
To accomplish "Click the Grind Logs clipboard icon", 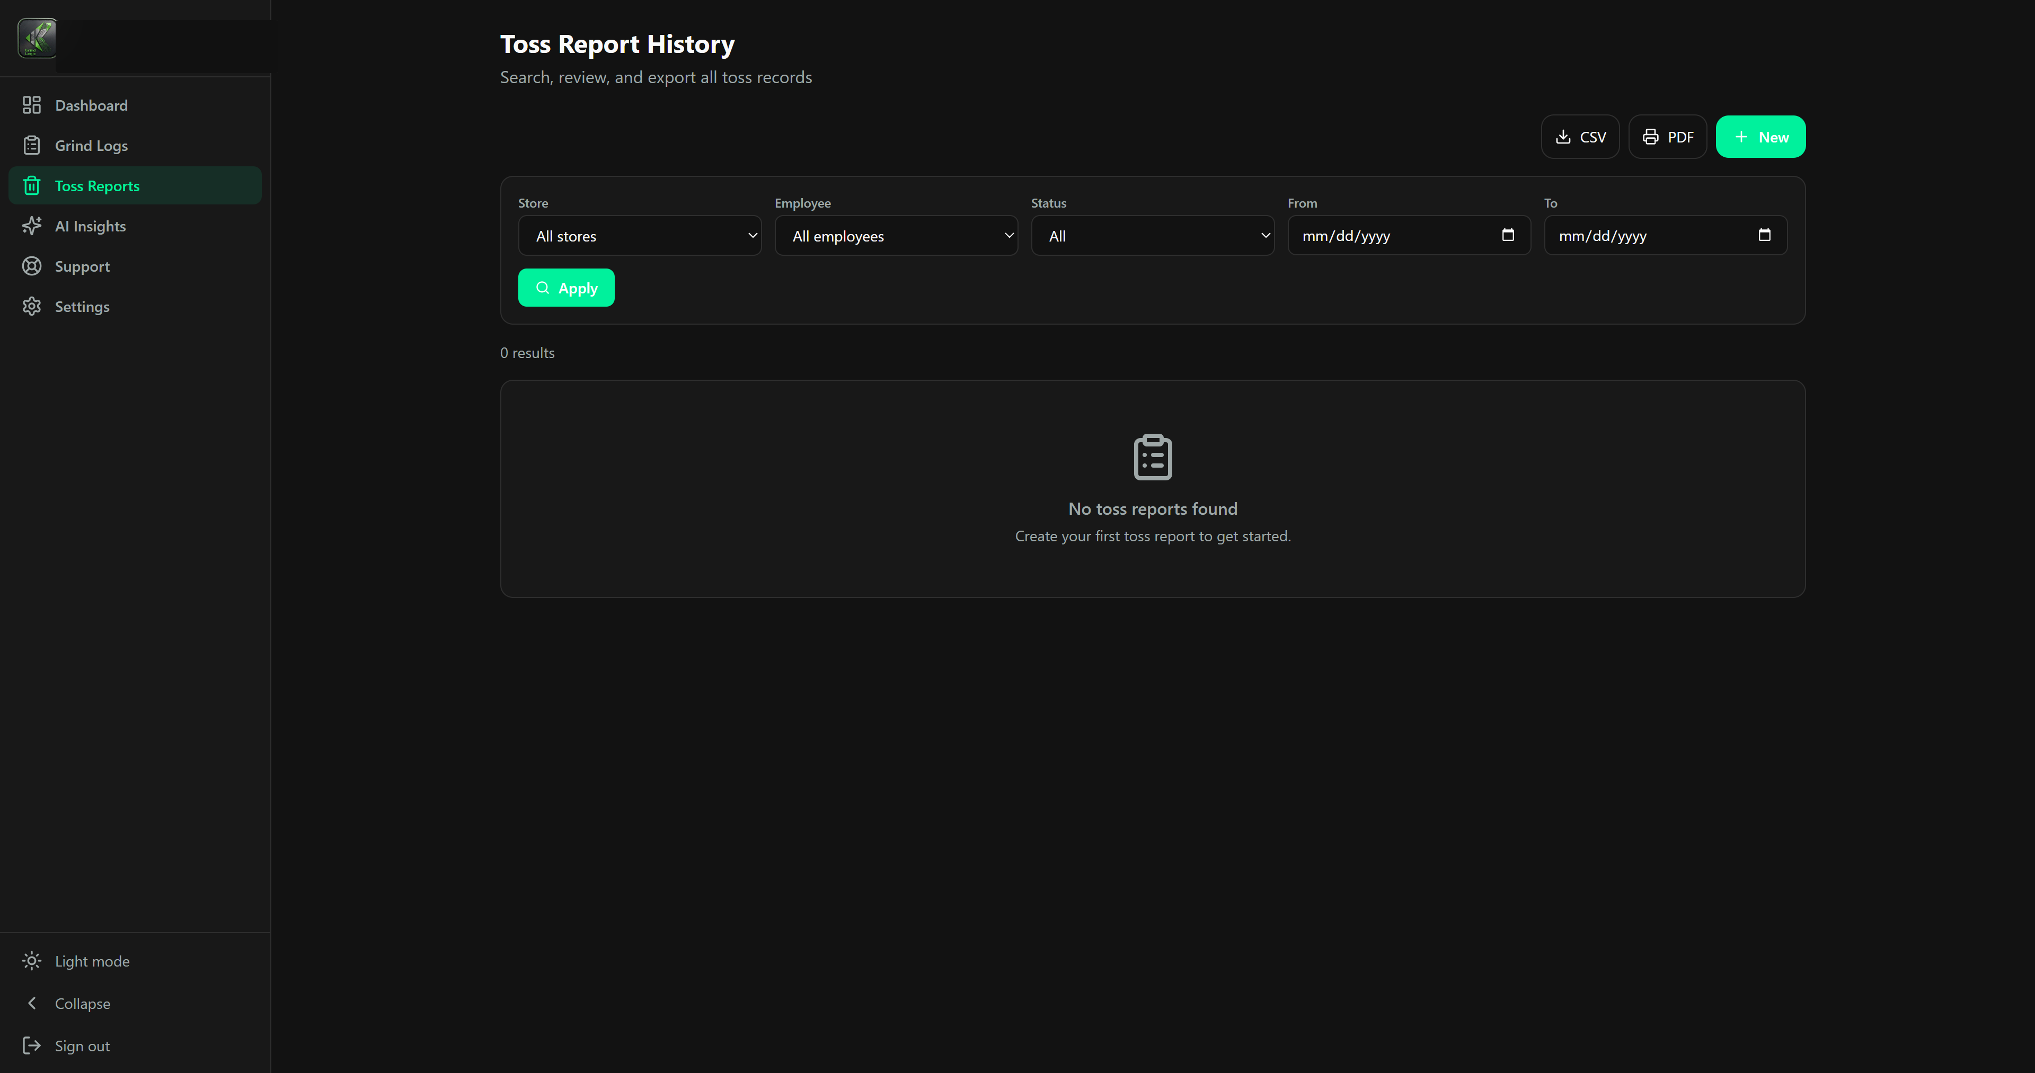I will (32, 145).
